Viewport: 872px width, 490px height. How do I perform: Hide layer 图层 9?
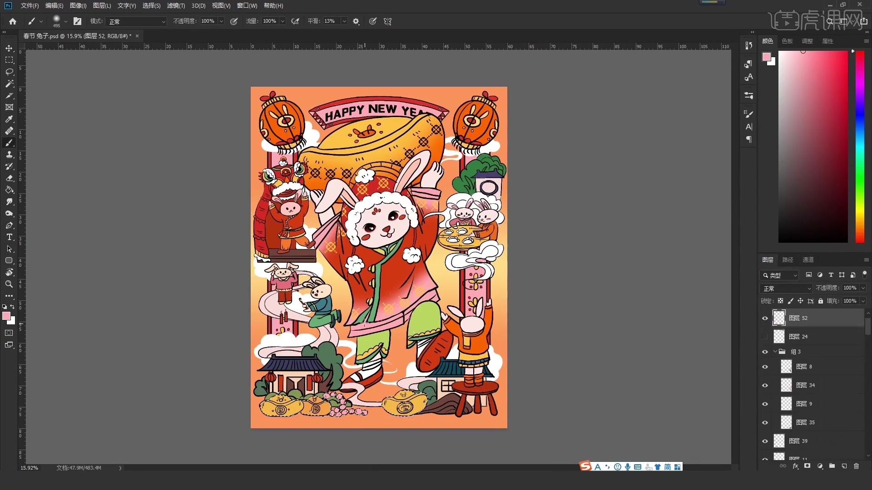(x=765, y=404)
